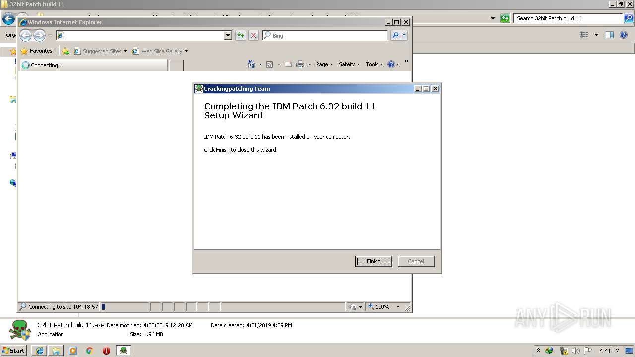The height and width of the screenshot is (357, 635).
Task: Open the zoom level dropdown arrow
Action: [398, 307]
